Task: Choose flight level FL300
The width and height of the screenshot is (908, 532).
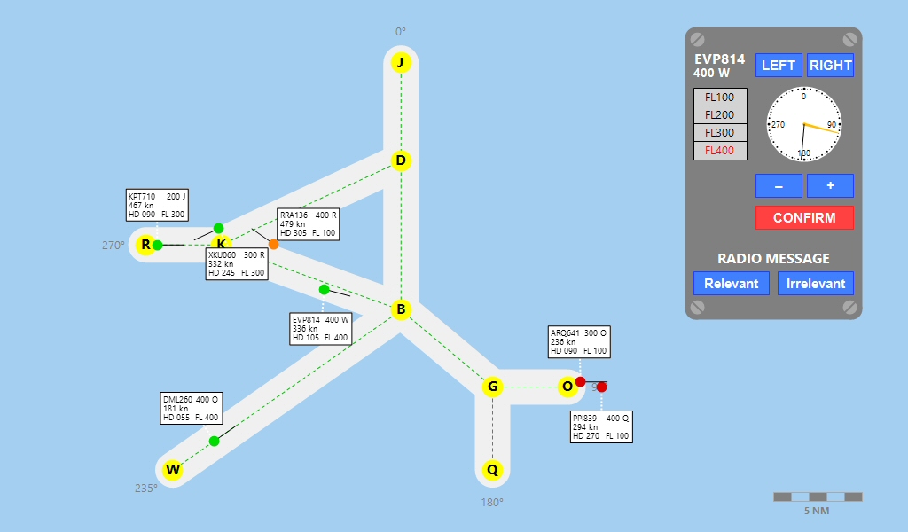Action: click(720, 133)
